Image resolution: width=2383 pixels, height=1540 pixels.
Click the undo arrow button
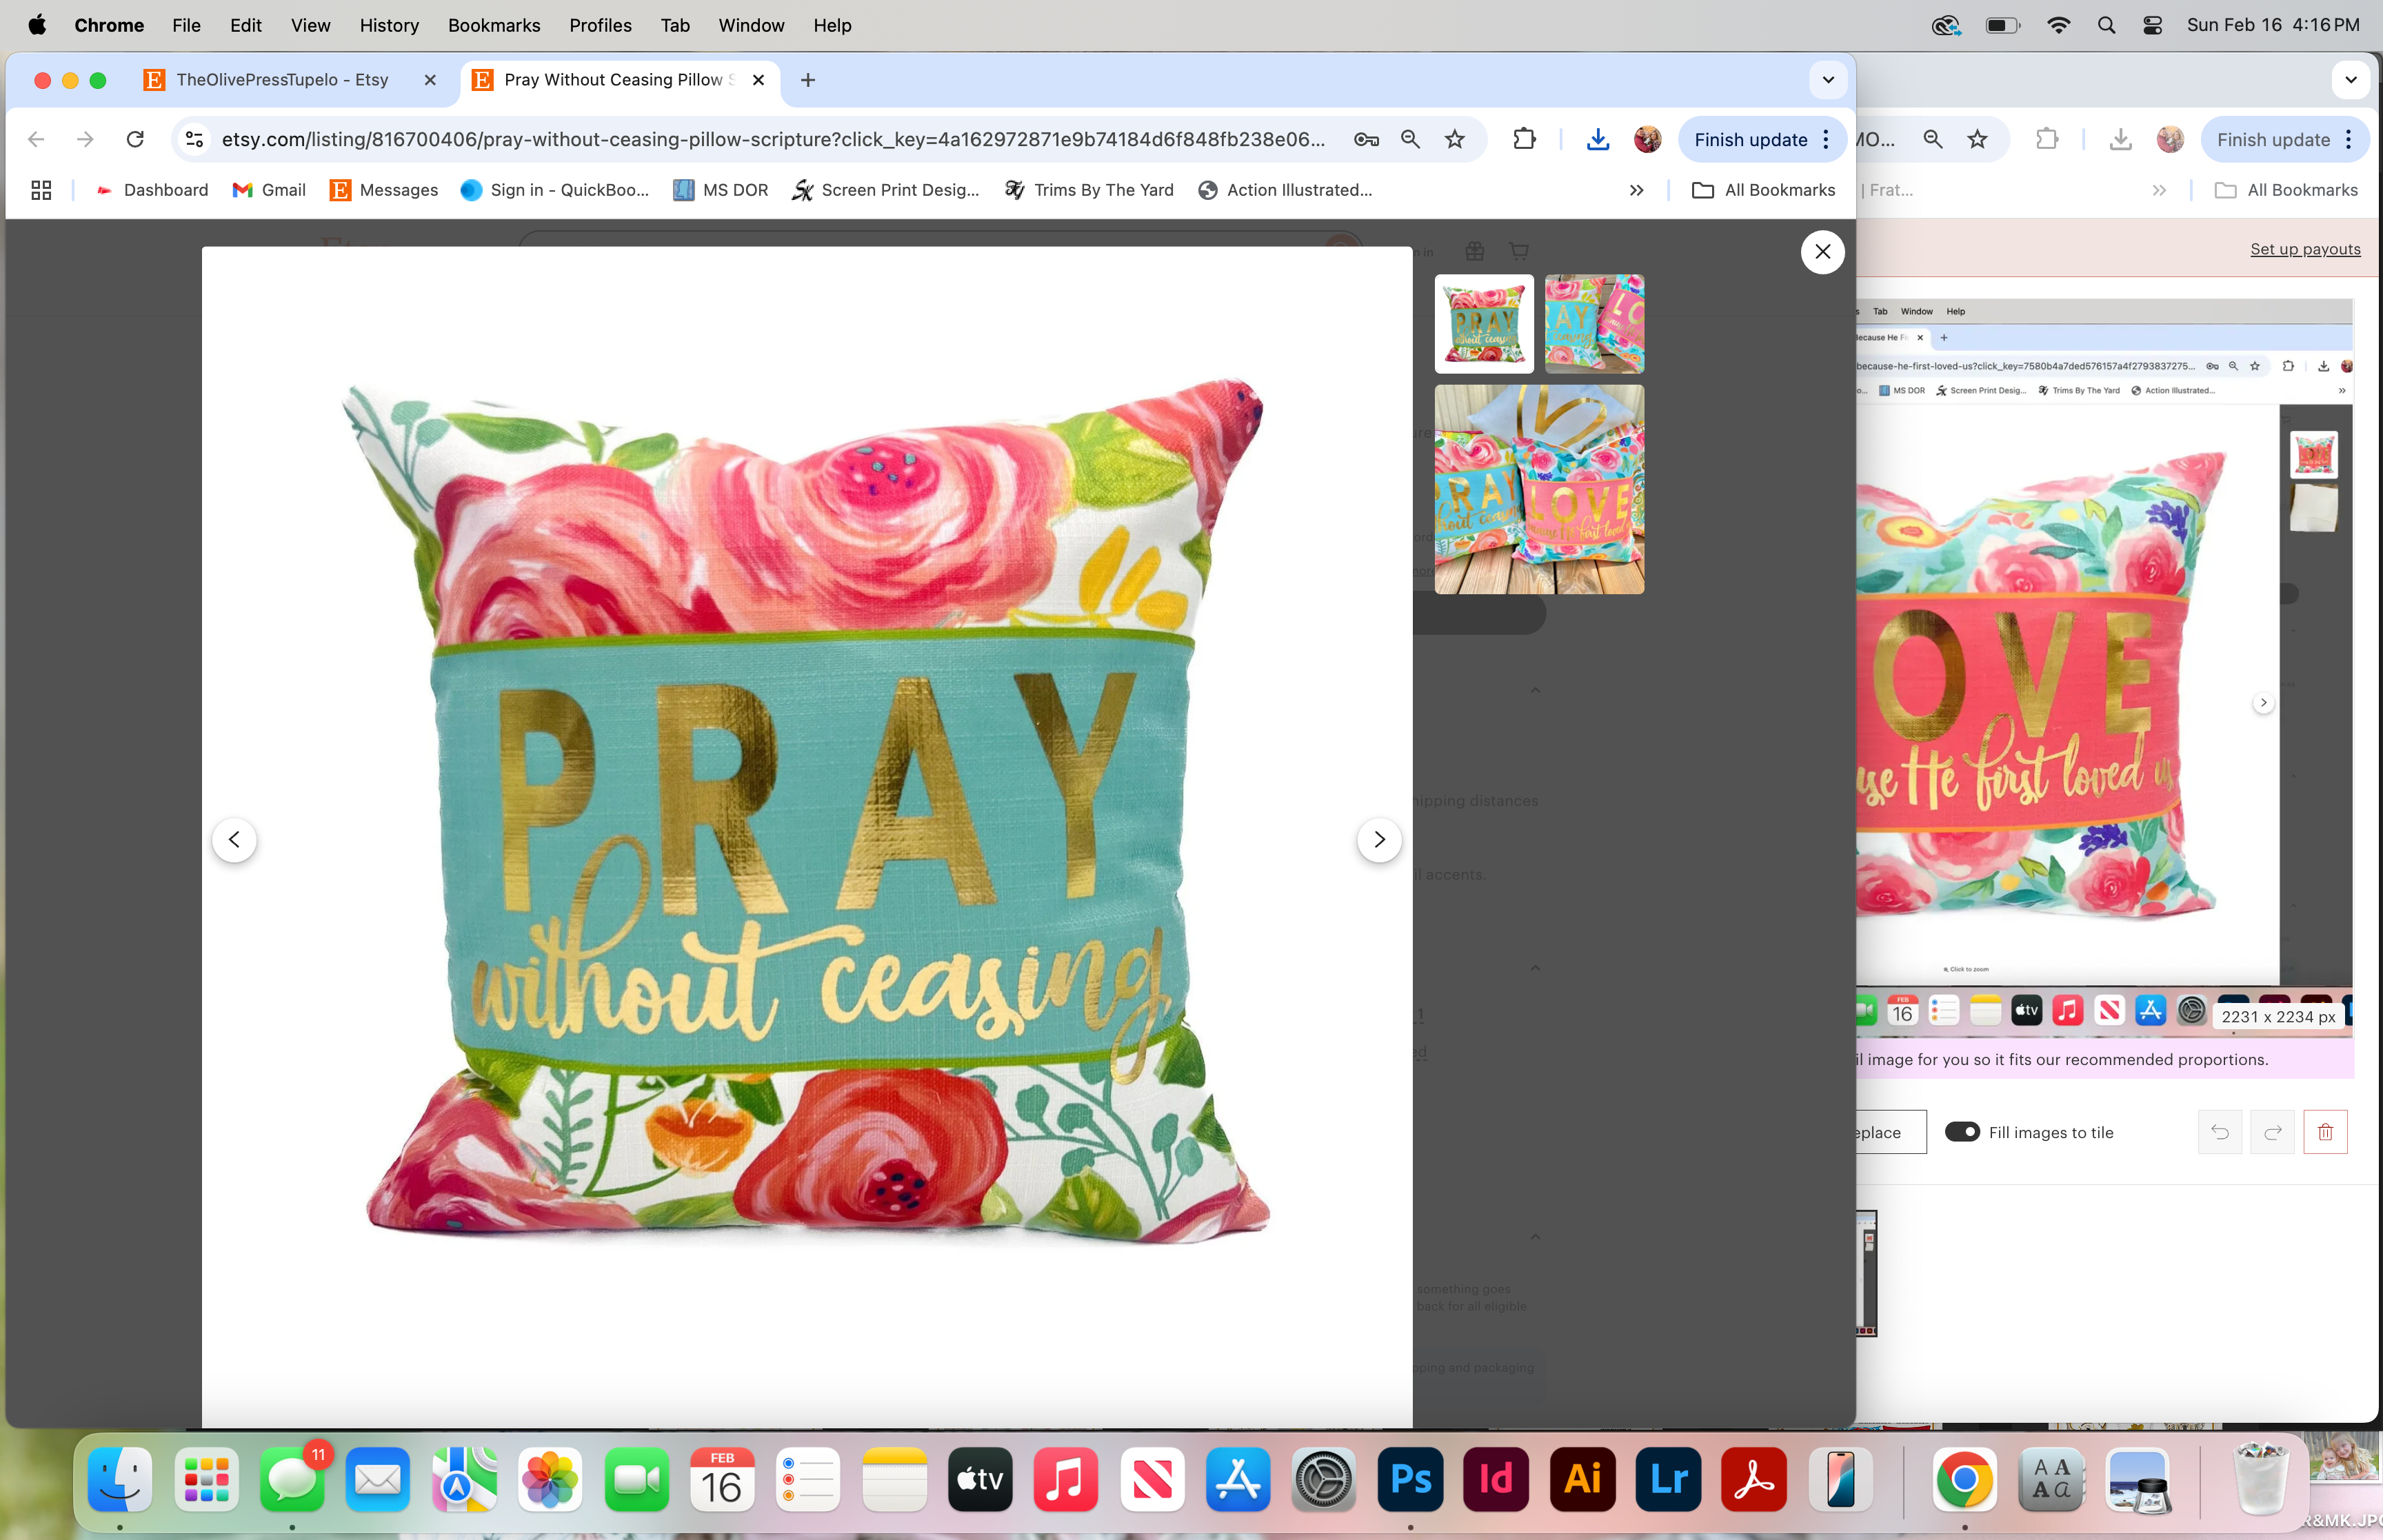click(x=2219, y=1132)
